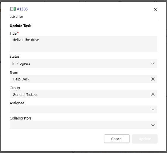This screenshot has height=153, width=167.
Task: Click the Update button
Action: pos(145,138)
